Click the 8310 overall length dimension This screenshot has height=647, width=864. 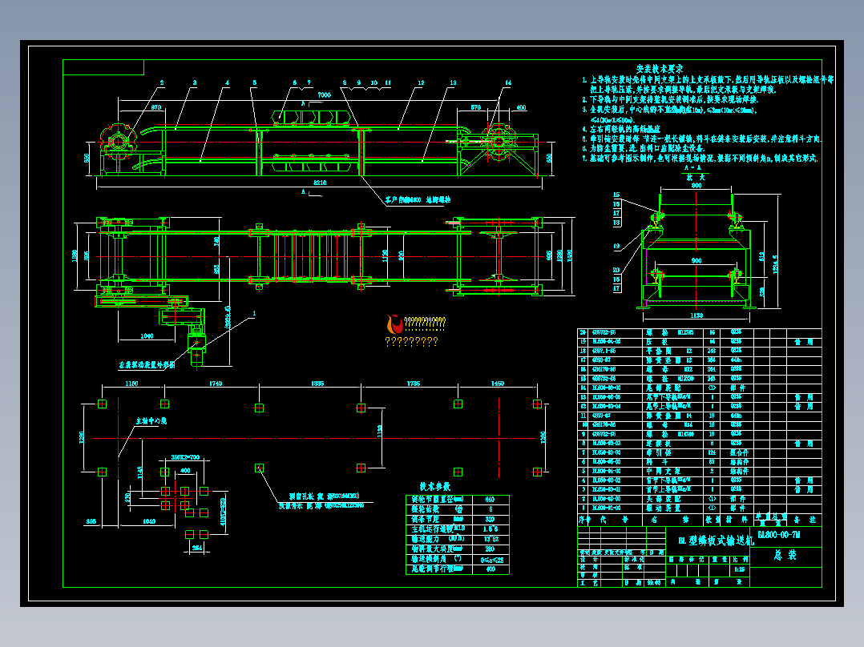point(320,183)
